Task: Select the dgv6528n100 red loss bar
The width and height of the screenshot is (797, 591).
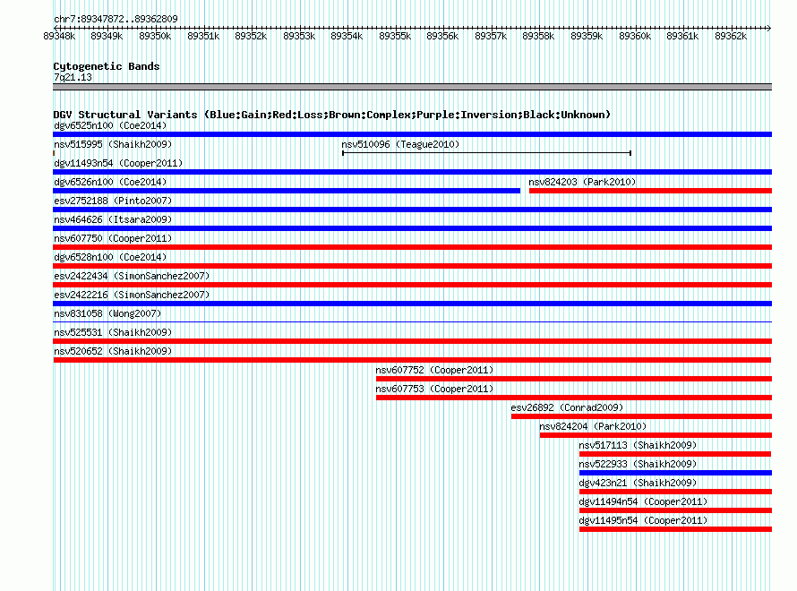Action: 412,266
